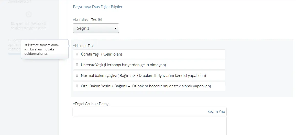This screenshot has width=296, height=135.
Task: Select the Özel Bakım Yaşlısı checkbox
Action: click(77, 86)
